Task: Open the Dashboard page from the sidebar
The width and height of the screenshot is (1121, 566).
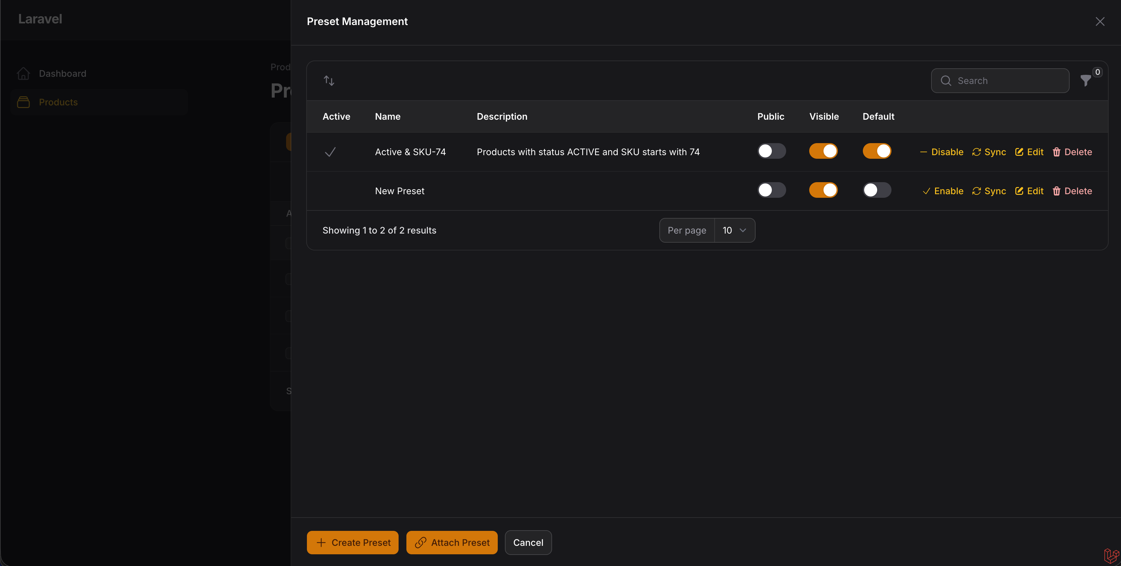Action: point(62,73)
